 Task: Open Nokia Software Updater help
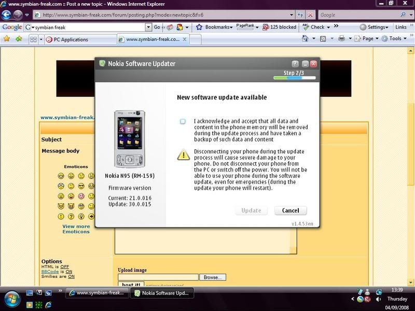(295, 64)
